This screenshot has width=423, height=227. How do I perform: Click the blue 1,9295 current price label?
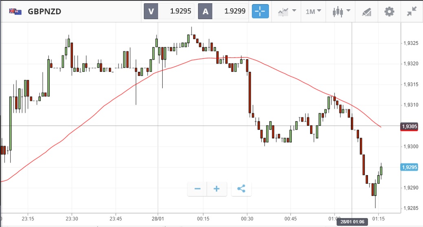pos(409,167)
